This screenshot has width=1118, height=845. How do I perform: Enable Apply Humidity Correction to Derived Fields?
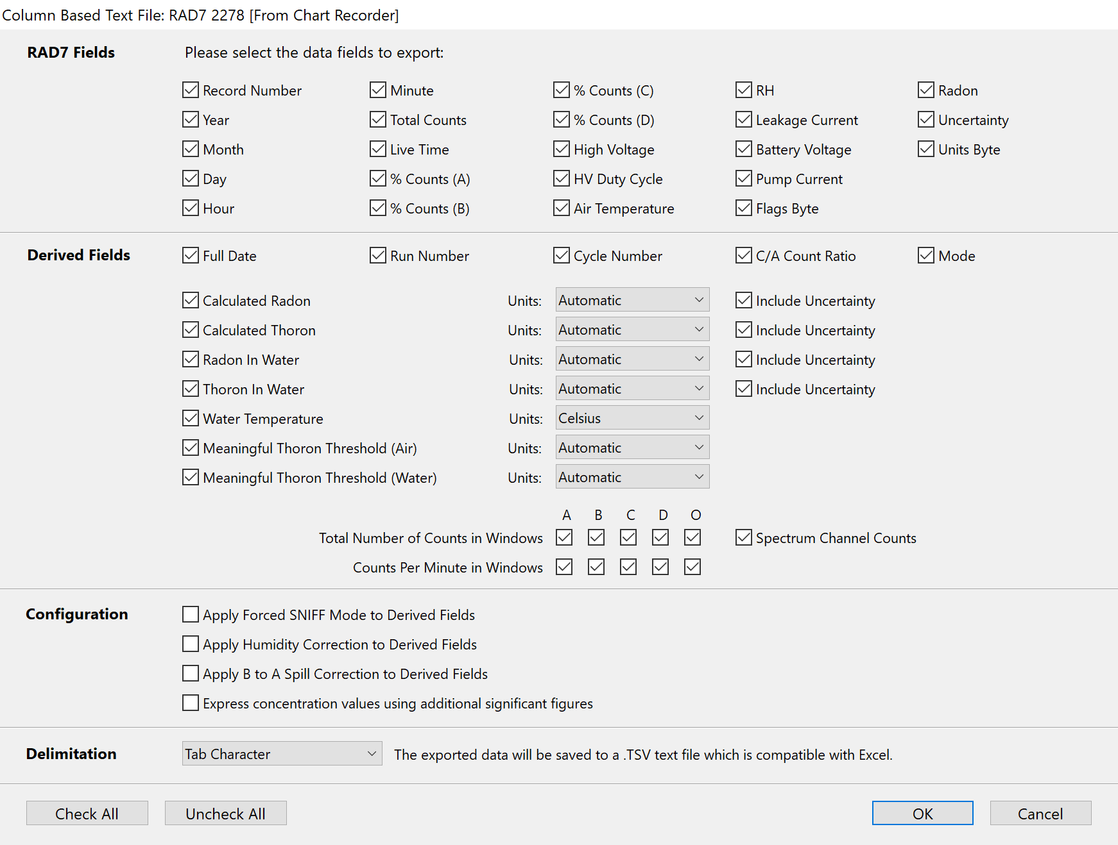click(191, 644)
